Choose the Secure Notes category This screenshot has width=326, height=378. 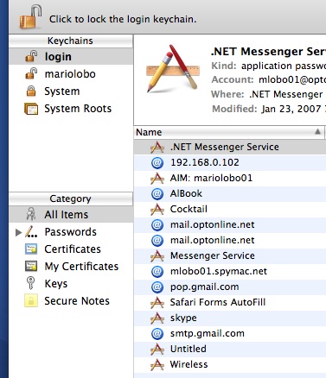[x=71, y=301]
